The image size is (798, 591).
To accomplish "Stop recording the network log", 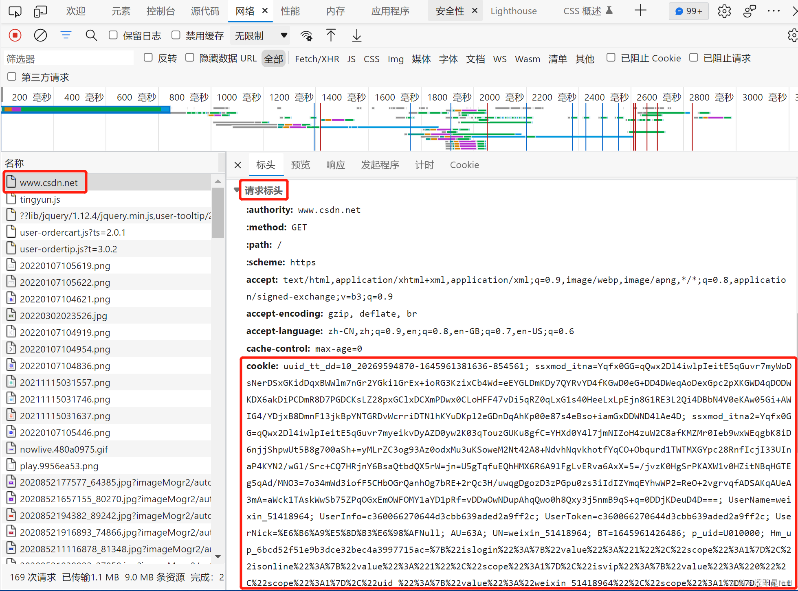I will pyautogui.click(x=15, y=35).
